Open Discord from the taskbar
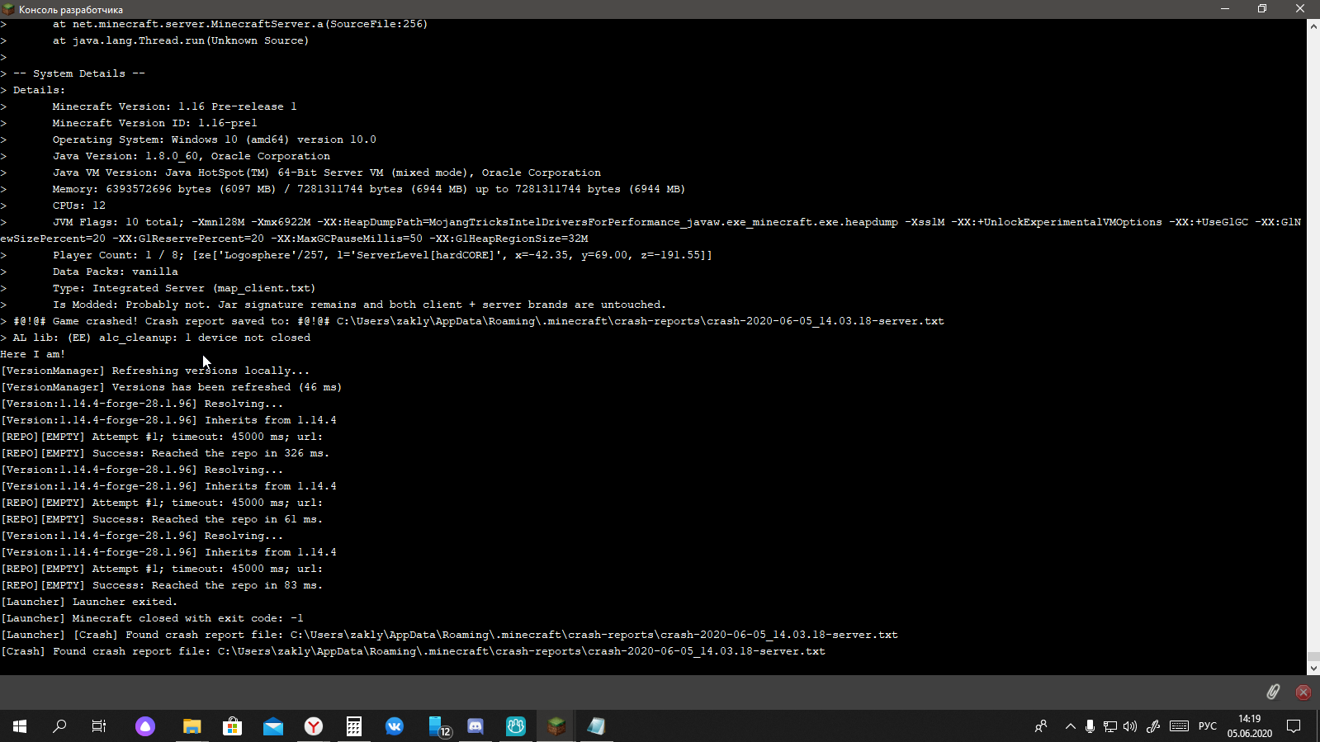The height and width of the screenshot is (742, 1320). [x=475, y=726]
